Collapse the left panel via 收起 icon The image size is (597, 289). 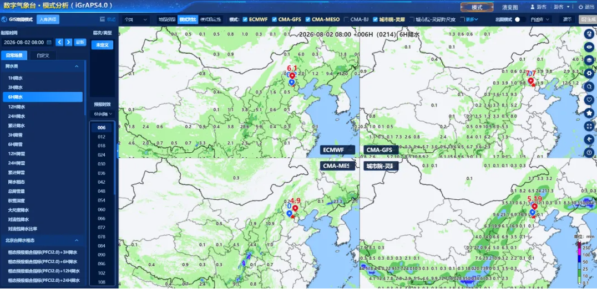102,19
